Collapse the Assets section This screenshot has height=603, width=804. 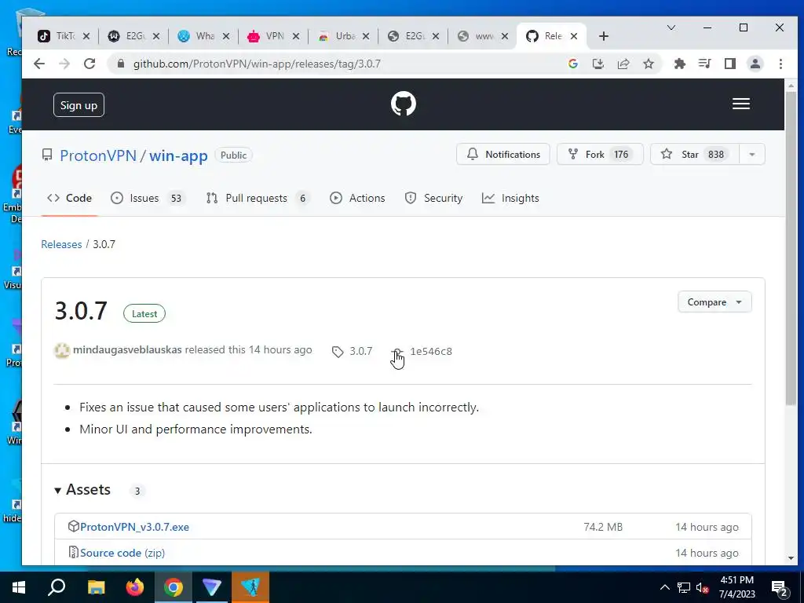click(x=82, y=490)
